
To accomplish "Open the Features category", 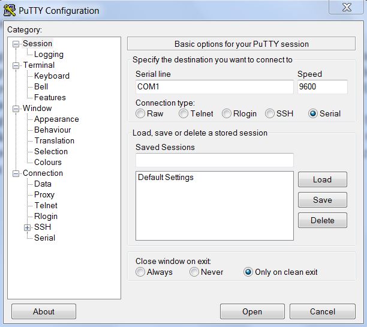I will click(x=50, y=97).
